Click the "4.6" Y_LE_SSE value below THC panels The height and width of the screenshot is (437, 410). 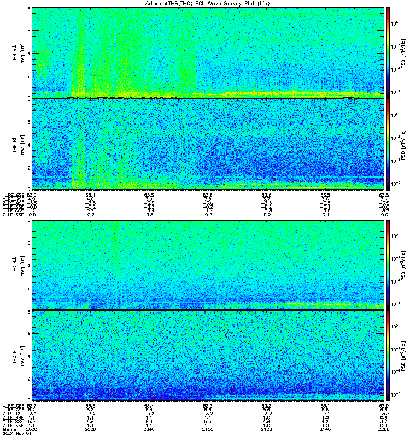266,422
